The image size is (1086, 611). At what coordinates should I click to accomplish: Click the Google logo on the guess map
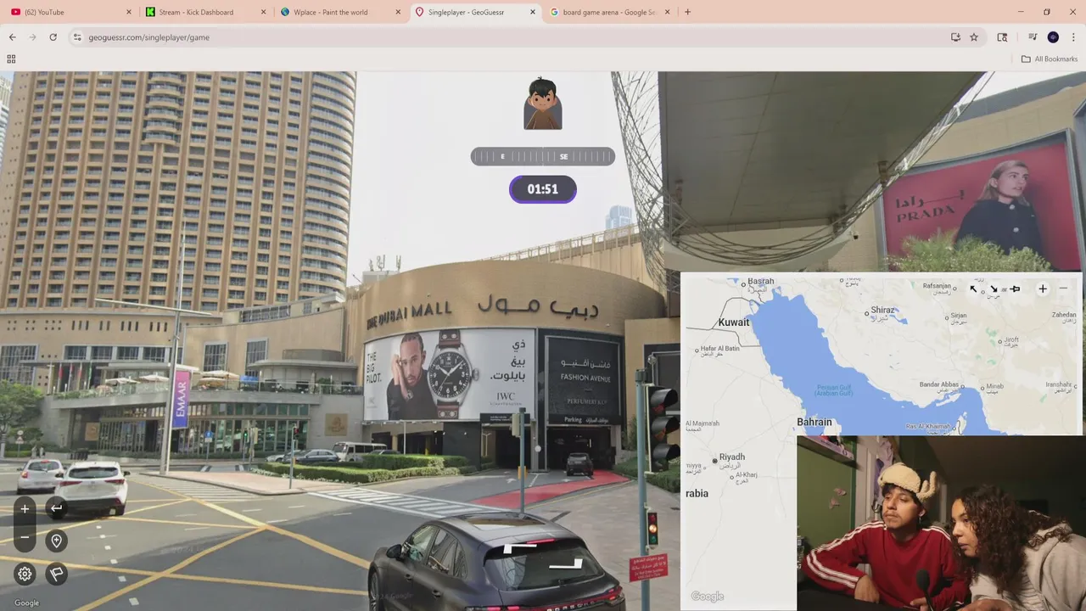coord(707,597)
